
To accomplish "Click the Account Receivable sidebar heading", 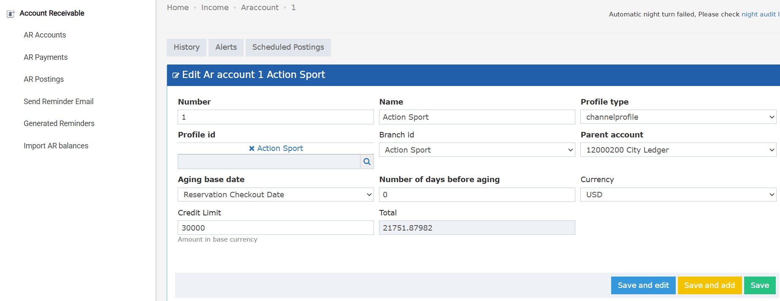I will pyautogui.click(x=52, y=13).
